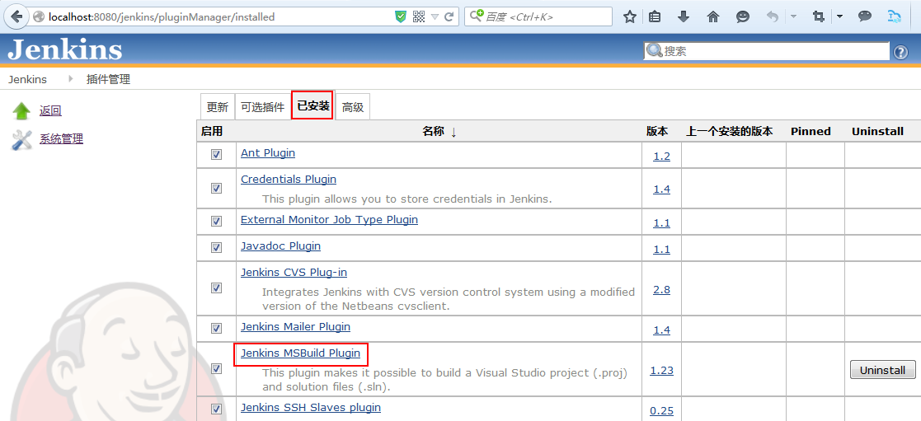
Task: Reload the page with refresh icon
Action: (x=449, y=17)
